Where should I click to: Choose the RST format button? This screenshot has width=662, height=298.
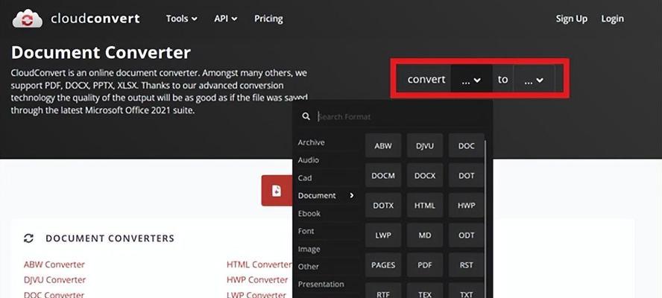click(467, 265)
